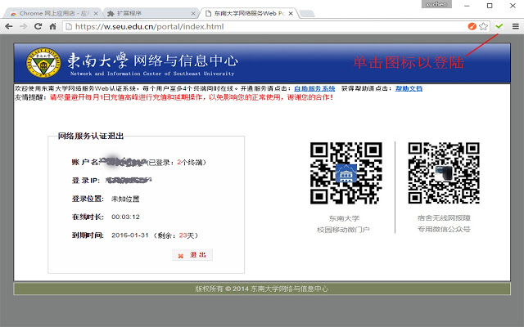Open the 帮助文档 link
The width and height of the screenshot is (524, 327).
point(409,88)
